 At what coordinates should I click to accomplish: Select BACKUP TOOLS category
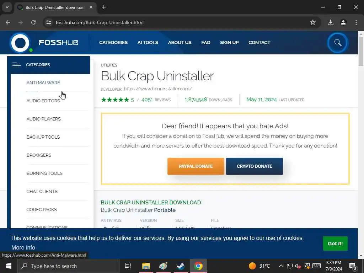(43, 137)
